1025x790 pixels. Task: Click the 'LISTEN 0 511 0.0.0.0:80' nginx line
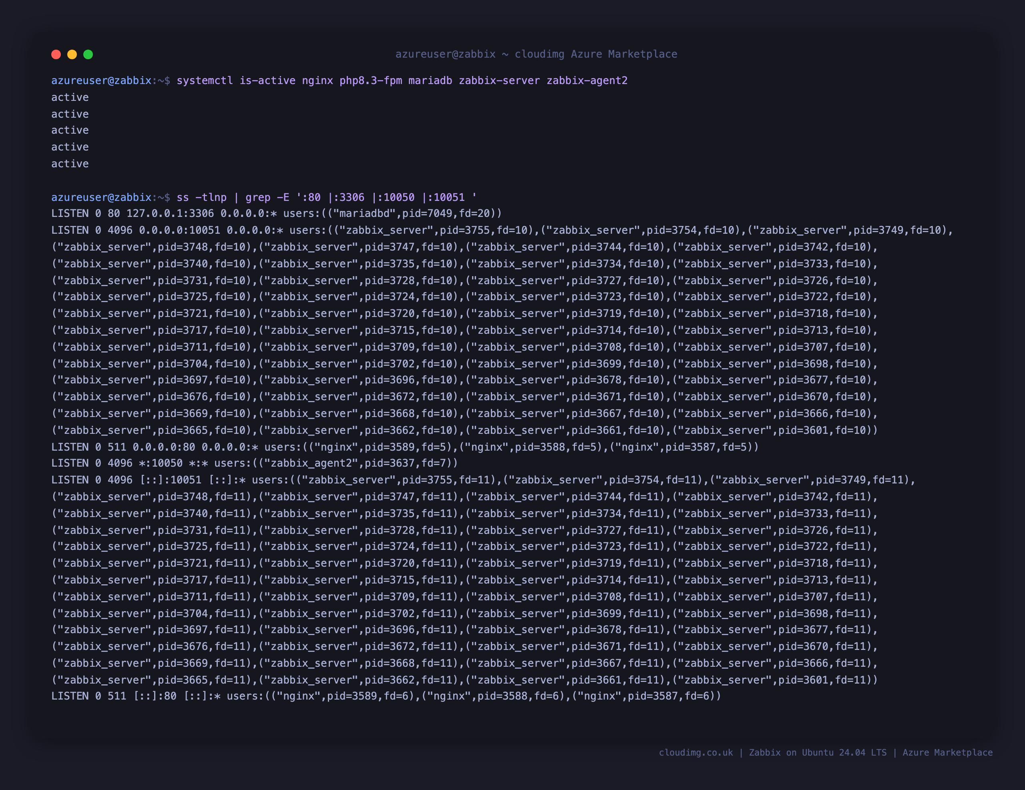point(405,447)
